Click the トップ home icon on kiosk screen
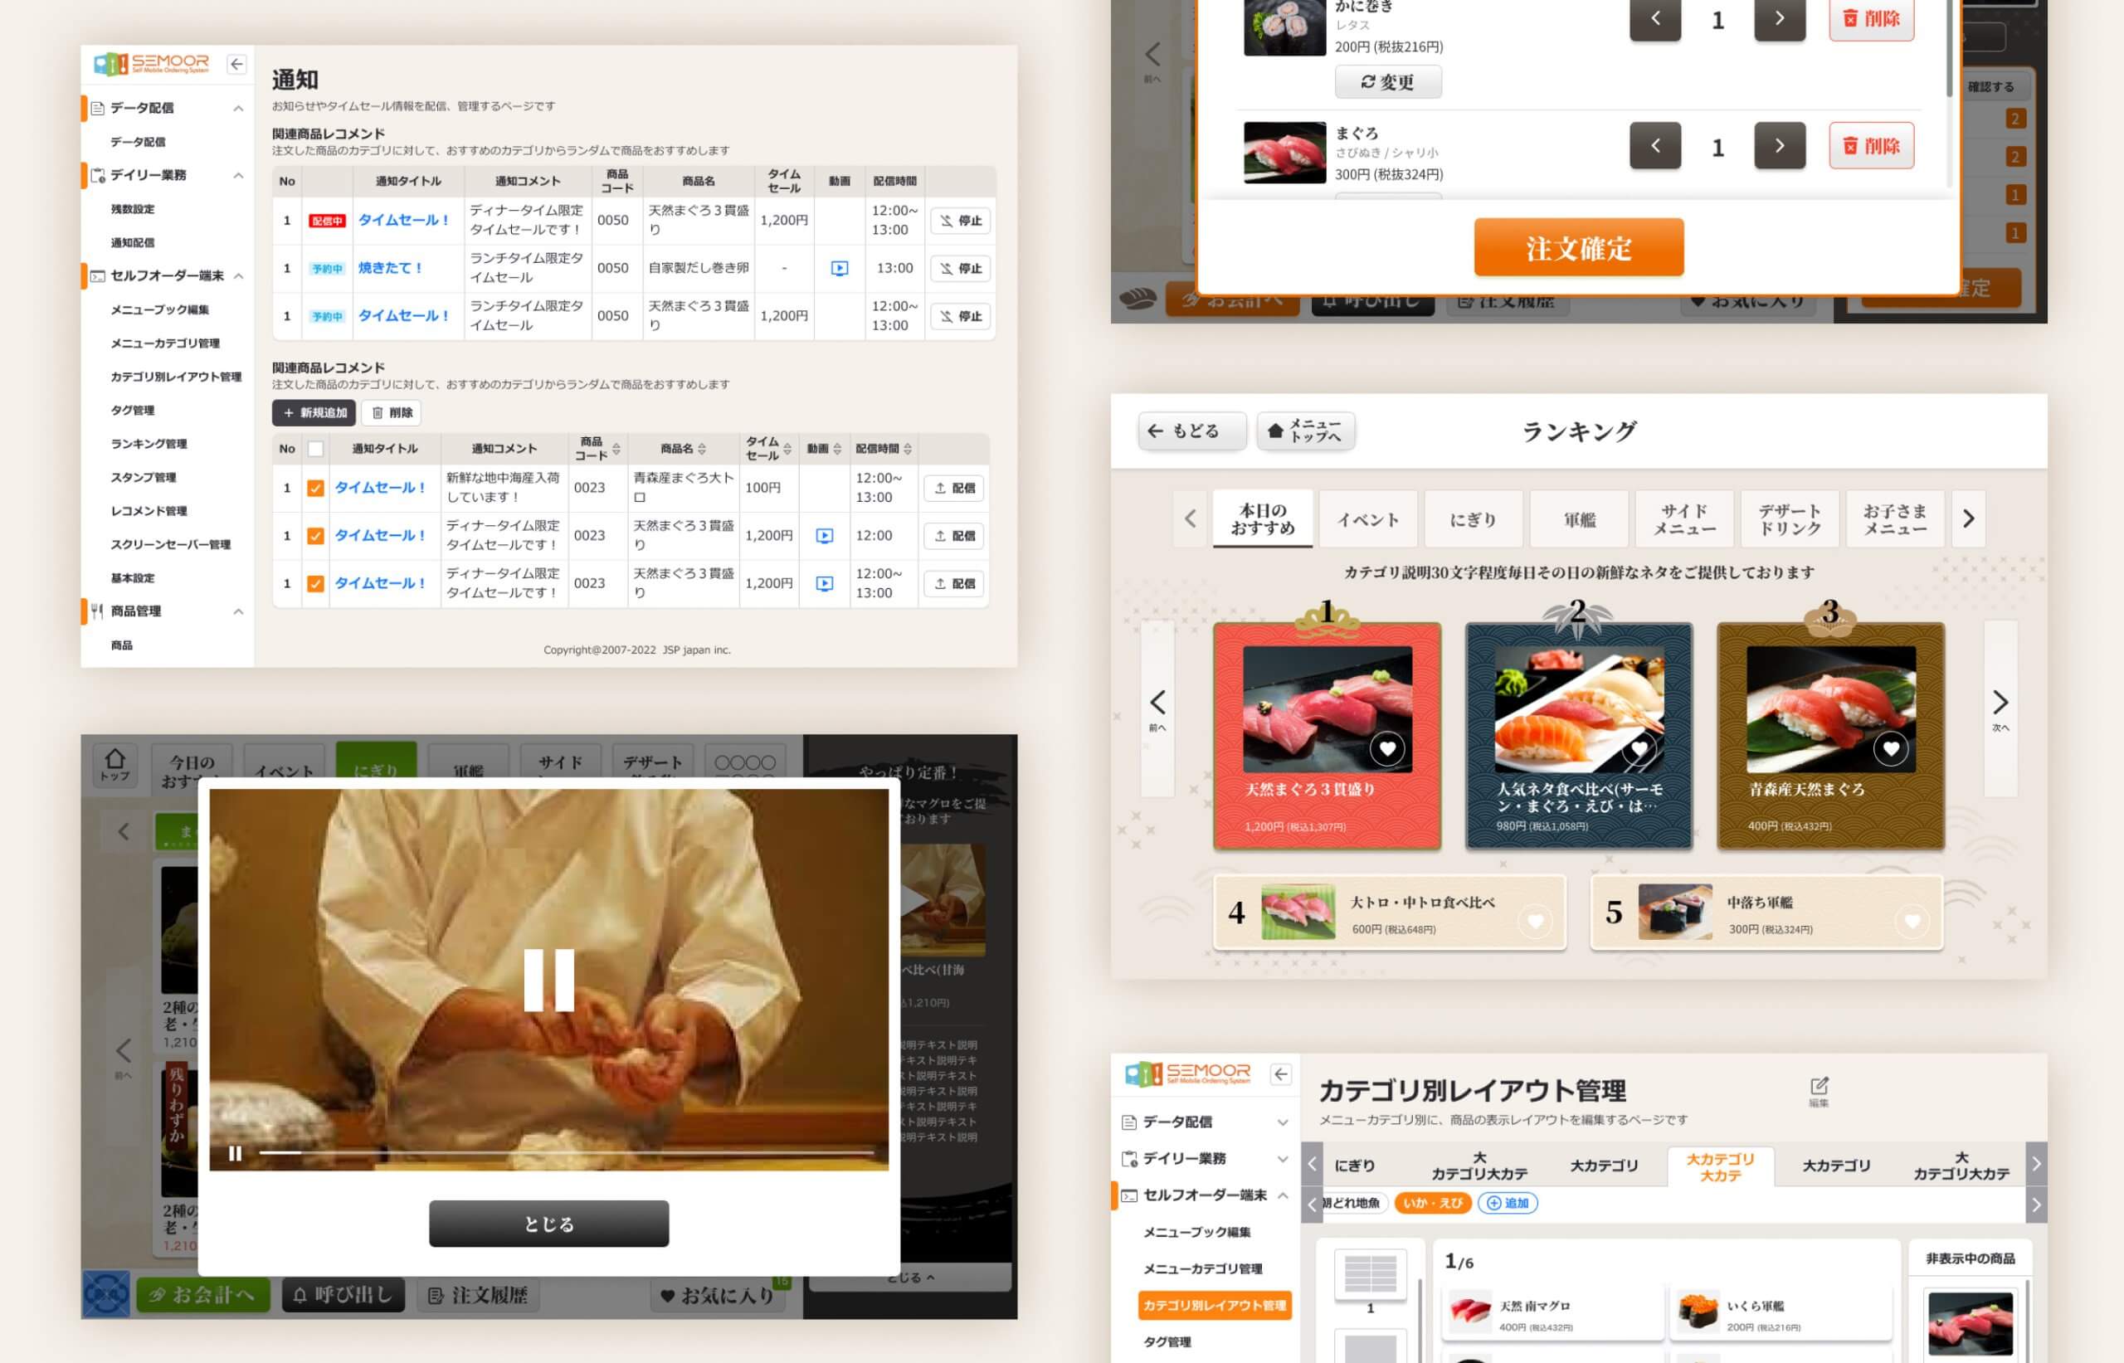The image size is (2124, 1363). pos(116,759)
